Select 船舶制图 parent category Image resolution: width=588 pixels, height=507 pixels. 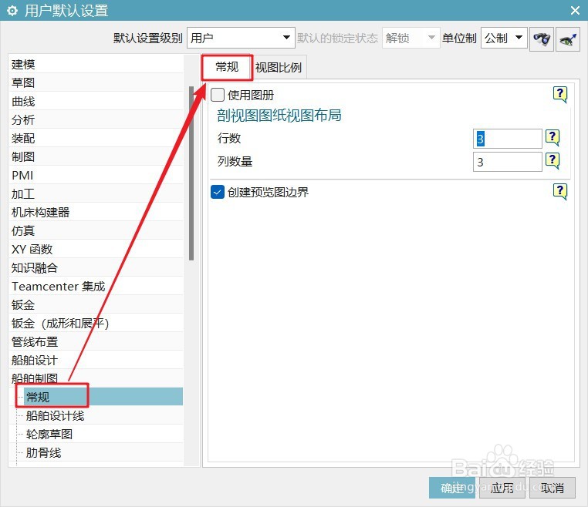point(96,379)
